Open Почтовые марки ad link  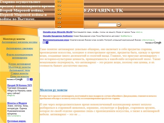click(x=17, y=121)
